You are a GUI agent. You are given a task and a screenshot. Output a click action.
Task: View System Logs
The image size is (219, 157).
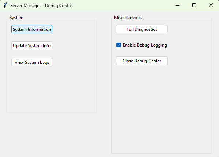[x=32, y=62]
